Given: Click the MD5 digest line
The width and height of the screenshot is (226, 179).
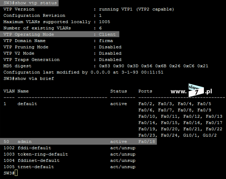Looking at the screenshot, I should pyautogui.click(x=106, y=66).
